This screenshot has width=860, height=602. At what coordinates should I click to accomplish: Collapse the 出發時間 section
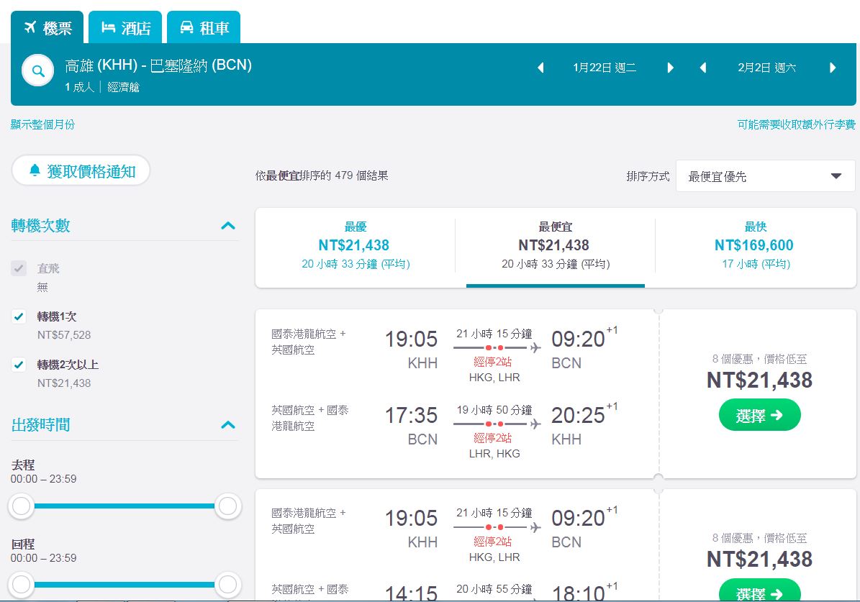coord(228,425)
